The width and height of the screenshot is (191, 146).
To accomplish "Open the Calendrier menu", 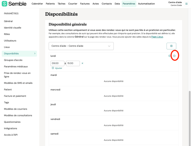I will 37,4.
